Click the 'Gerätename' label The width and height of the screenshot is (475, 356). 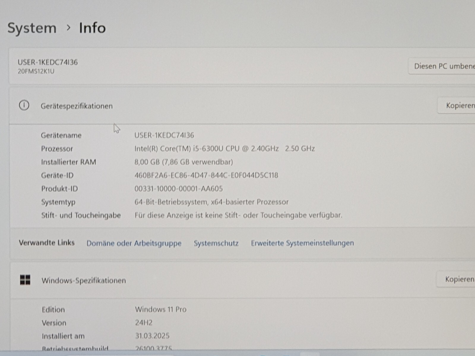pos(61,136)
